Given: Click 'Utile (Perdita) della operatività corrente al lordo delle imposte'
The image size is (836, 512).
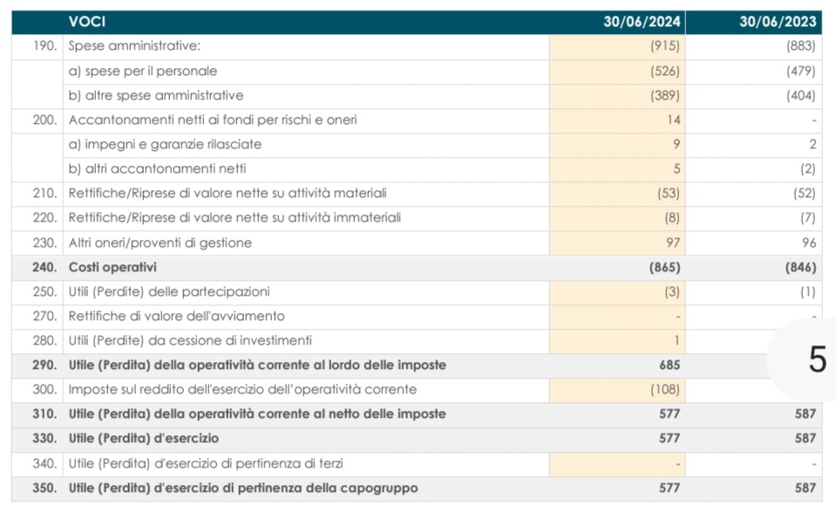Looking at the screenshot, I should (x=257, y=365).
